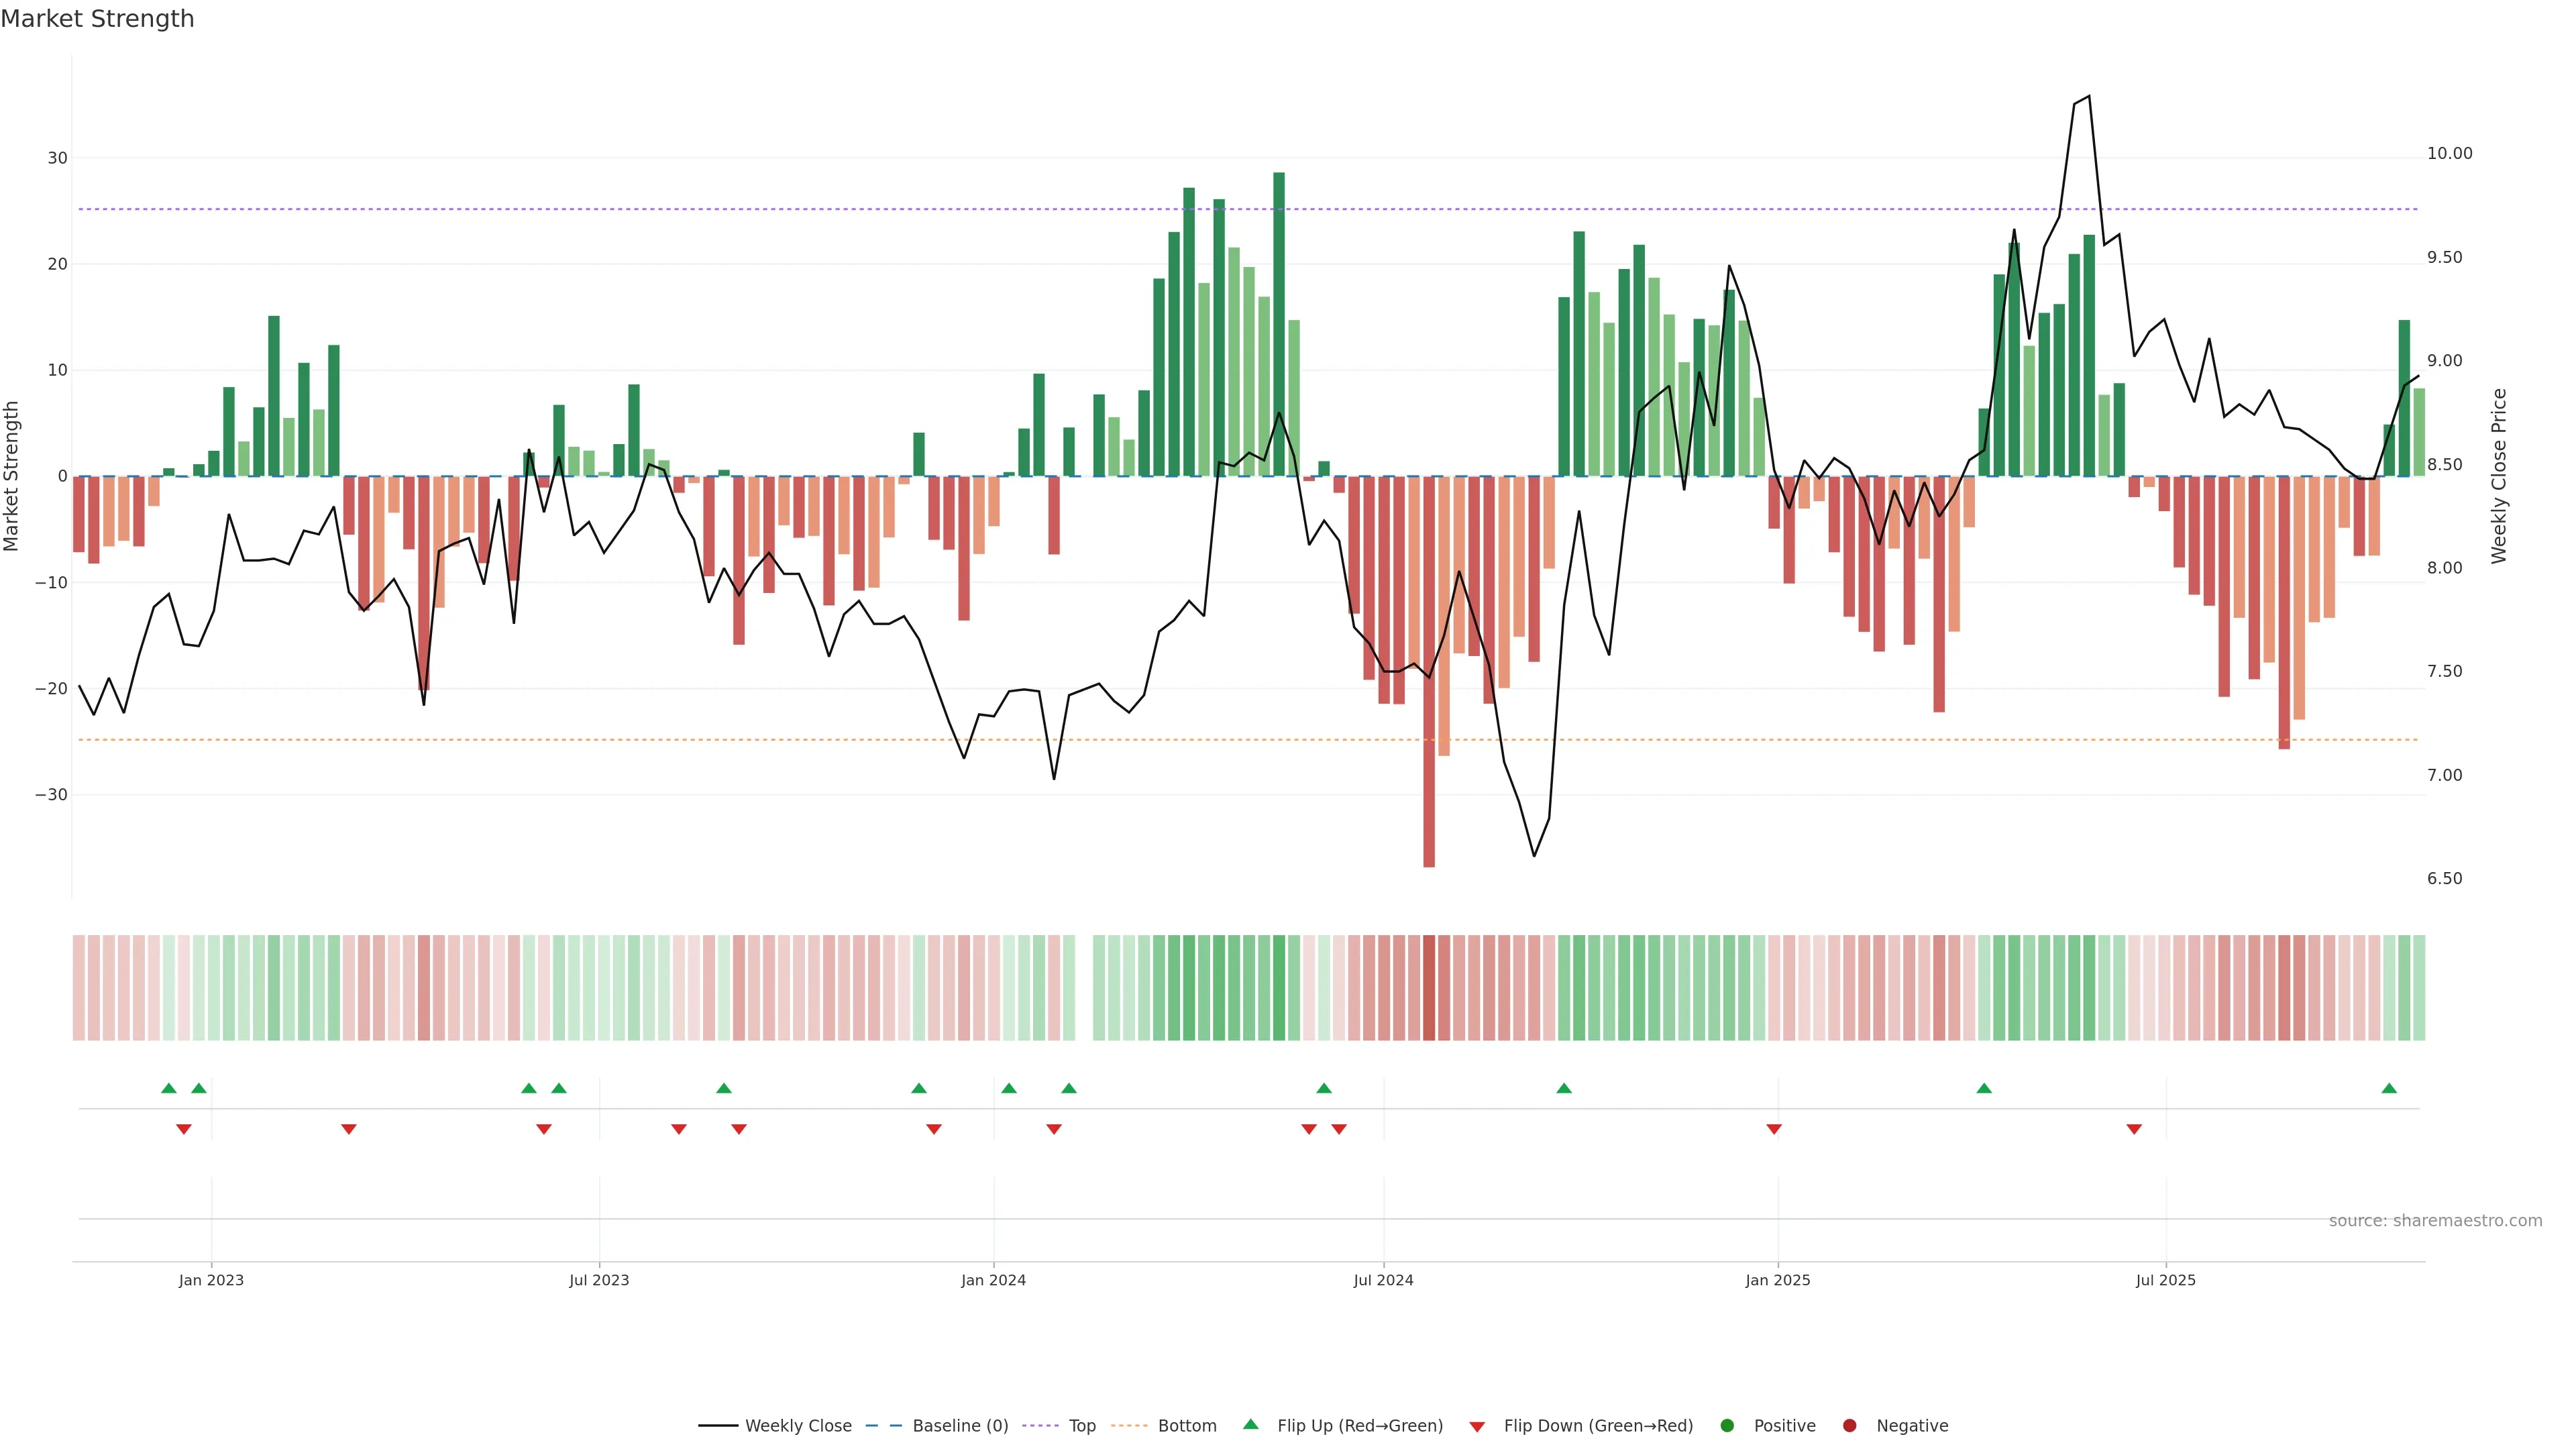The image size is (2576, 1449).
Task: Click the Jul 2025 x-axis label
Action: coord(2166,1280)
